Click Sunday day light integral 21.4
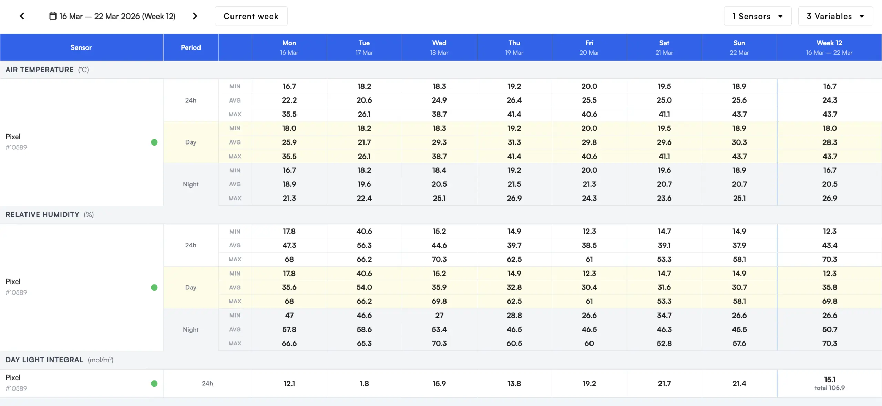The width and height of the screenshot is (882, 406). pos(739,384)
